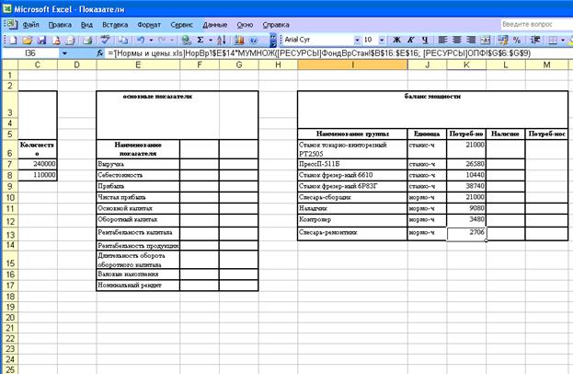Select the 'Выручка' cell

click(x=138, y=164)
